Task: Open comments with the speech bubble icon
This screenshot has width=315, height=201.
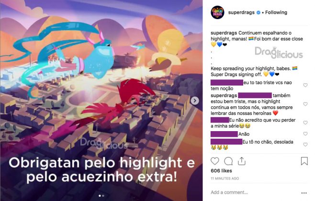Action: (x=228, y=161)
